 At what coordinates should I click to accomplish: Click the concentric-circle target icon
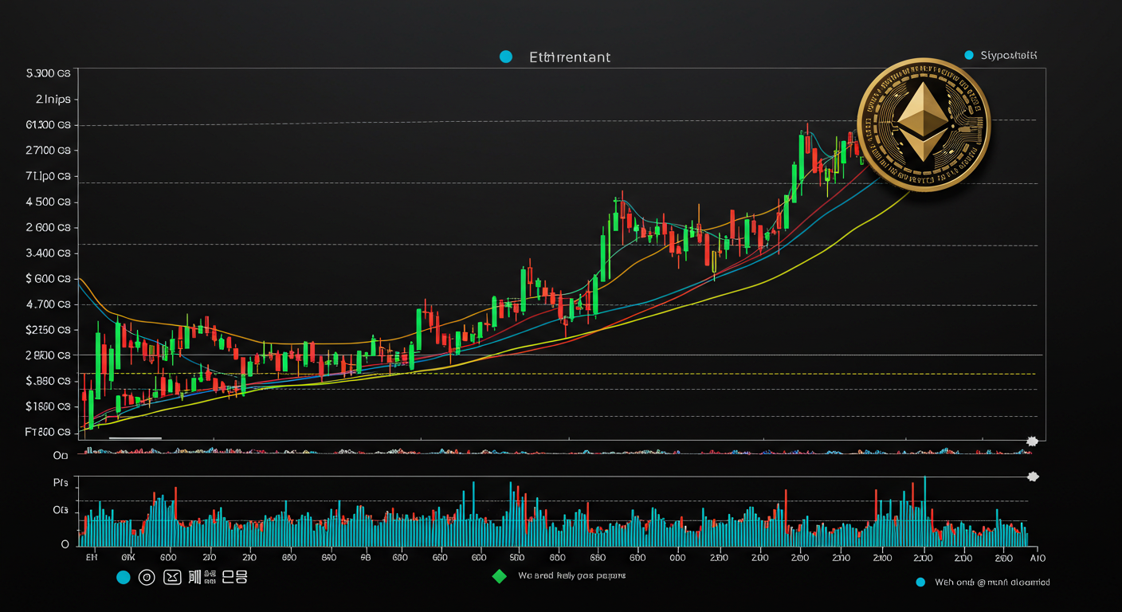147,577
